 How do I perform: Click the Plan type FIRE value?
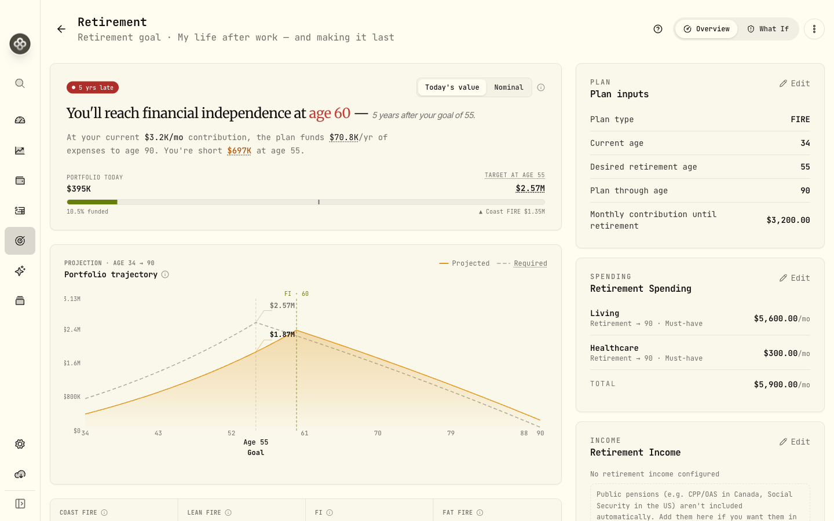point(800,119)
